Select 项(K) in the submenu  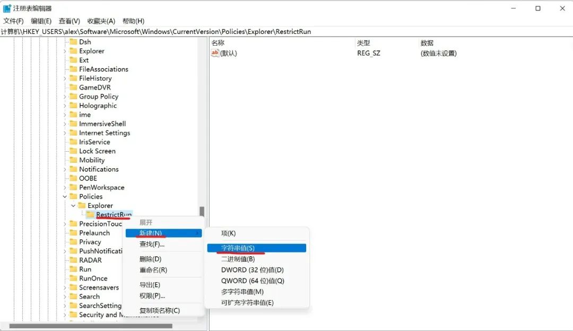[257, 233]
